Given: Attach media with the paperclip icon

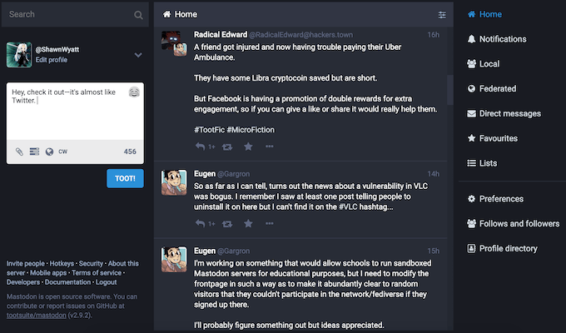Looking at the screenshot, I should point(19,152).
